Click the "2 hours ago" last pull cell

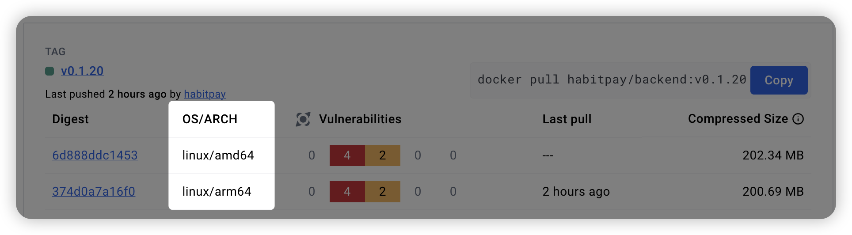point(576,192)
